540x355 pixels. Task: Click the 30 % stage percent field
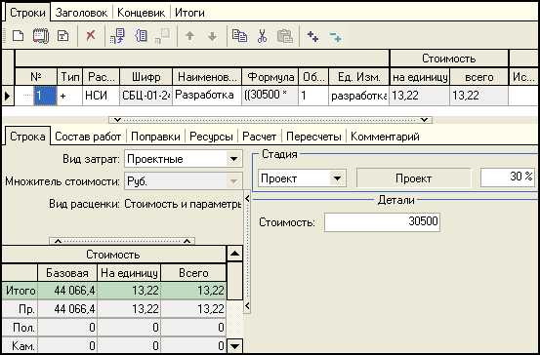507,177
